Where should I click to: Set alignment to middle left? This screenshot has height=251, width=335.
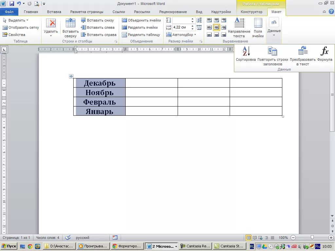[x=209, y=27]
